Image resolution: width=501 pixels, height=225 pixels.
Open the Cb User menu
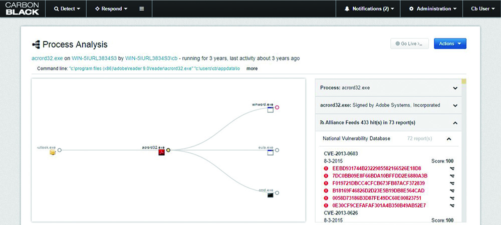(483, 9)
